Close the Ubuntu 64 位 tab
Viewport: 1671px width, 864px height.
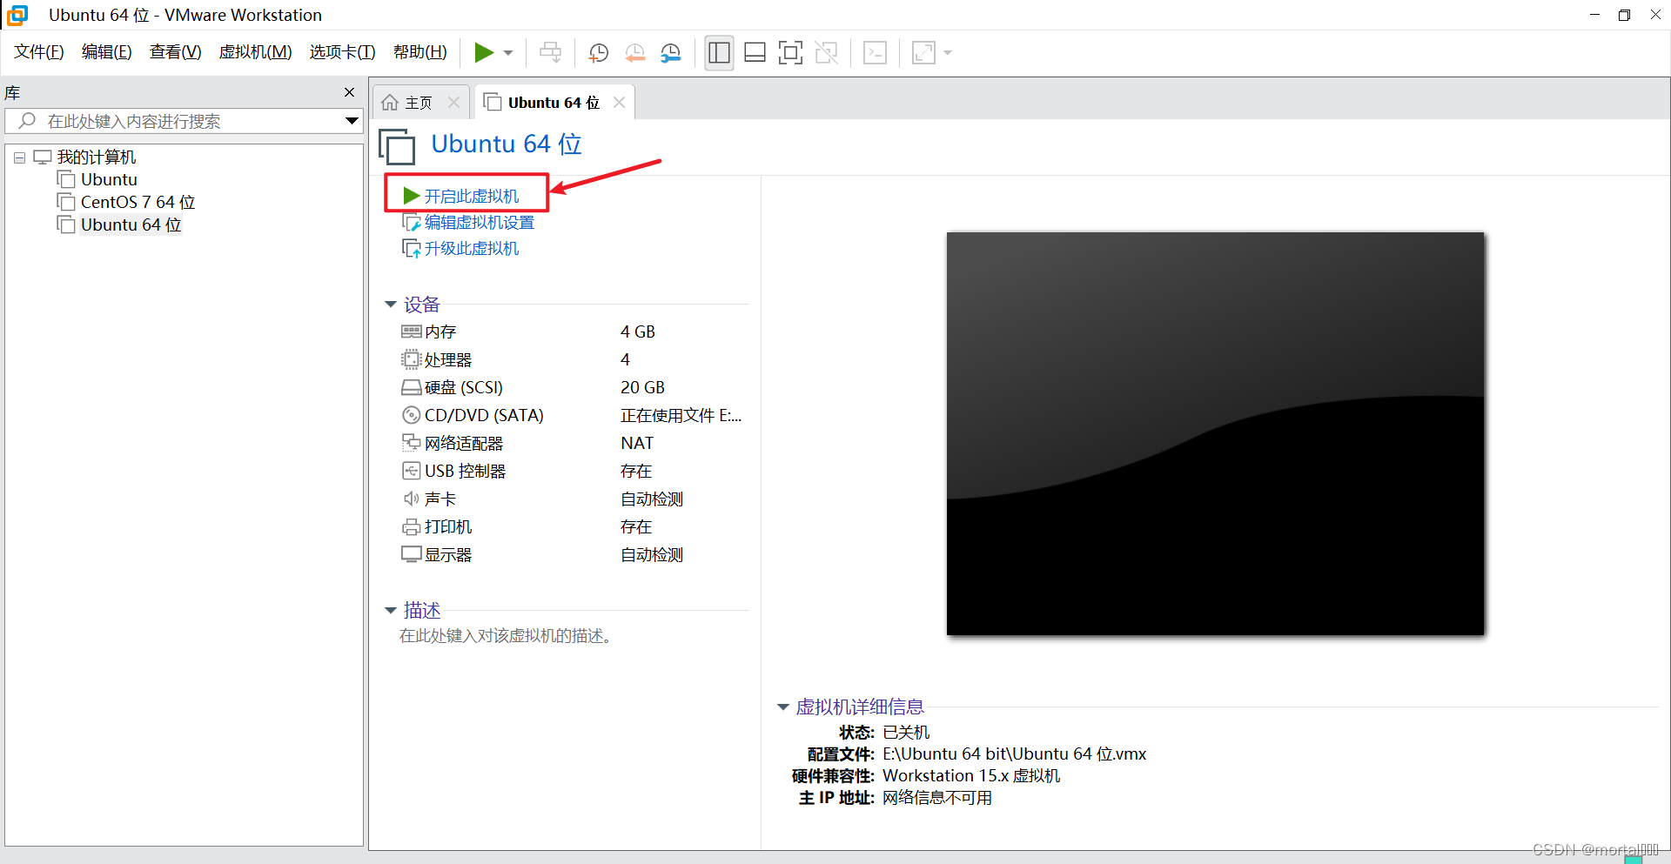tap(619, 103)
